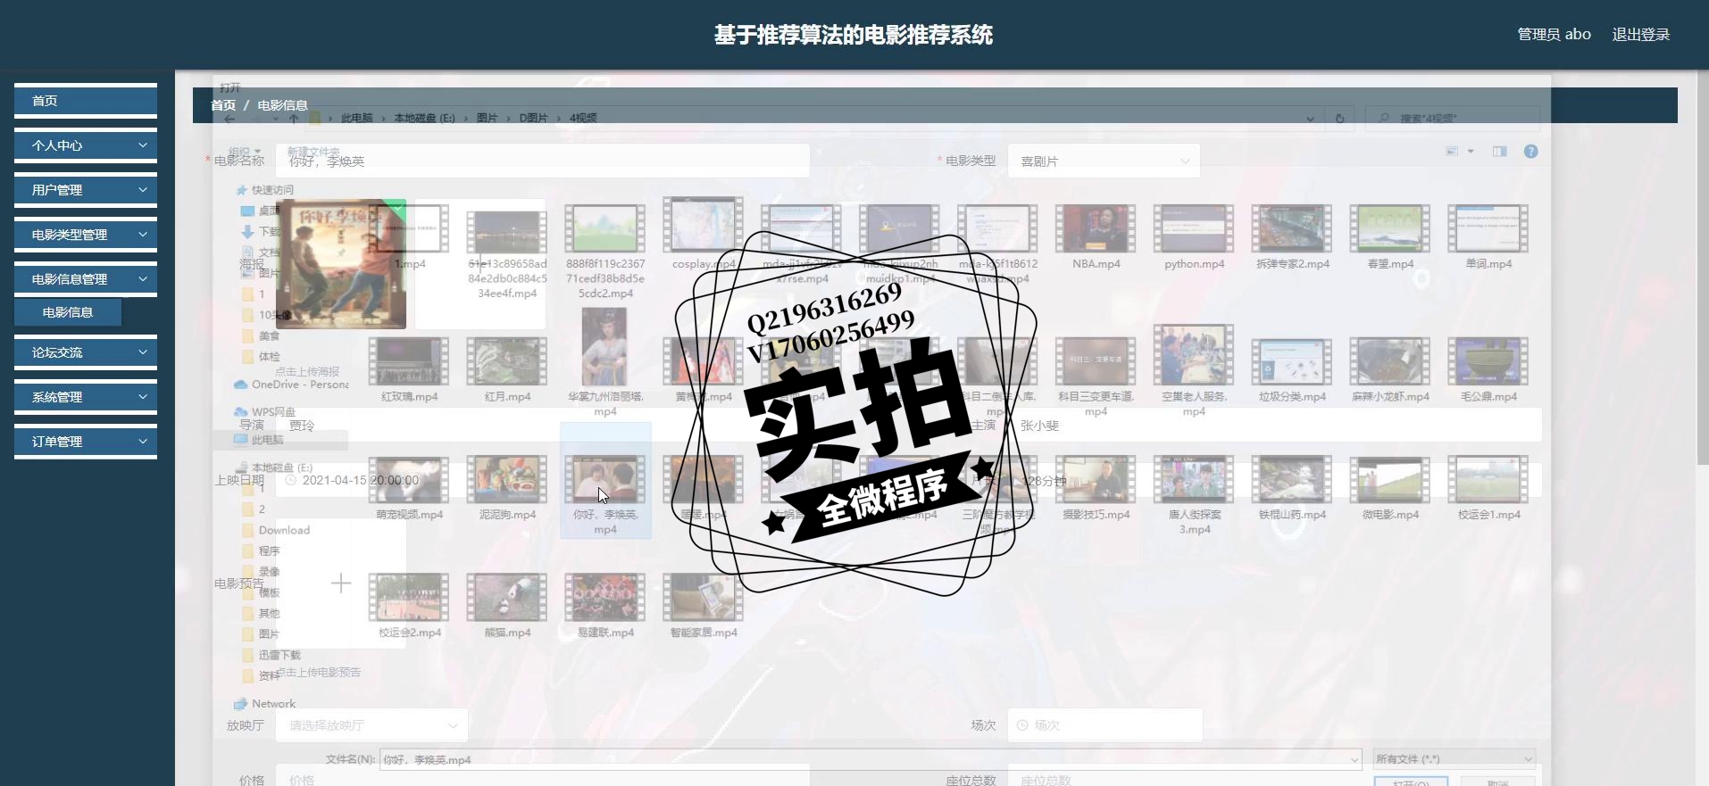Select the 拆弹专家2.mp4 video file
This screenshot has height=786, width=1709.
[x=1292, y=236]
